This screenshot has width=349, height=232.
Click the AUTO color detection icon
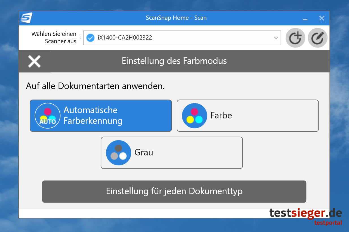click(48, 116)
